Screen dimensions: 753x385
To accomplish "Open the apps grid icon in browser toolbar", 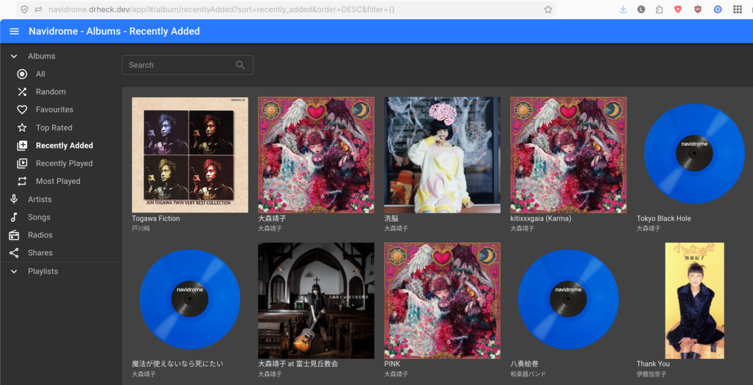I will pyautogui.click(x=737, y=9).
